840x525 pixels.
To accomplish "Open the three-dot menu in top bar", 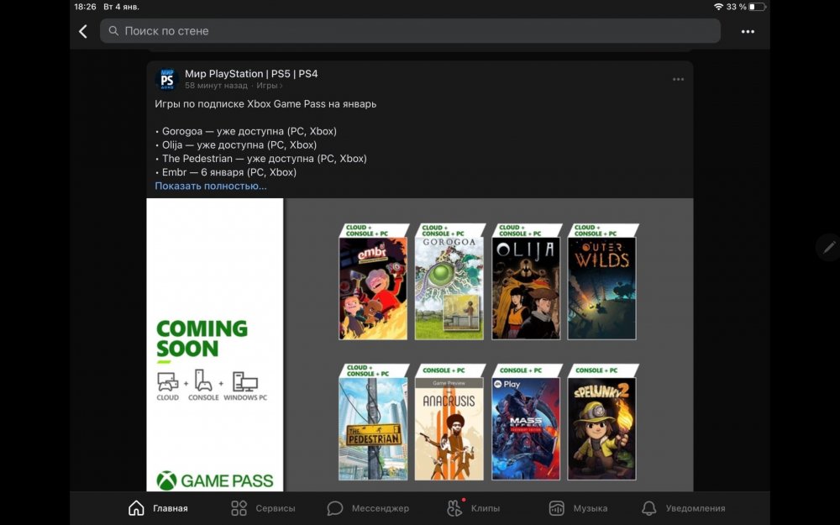I will pyautogui.click(x=748, y=31).
